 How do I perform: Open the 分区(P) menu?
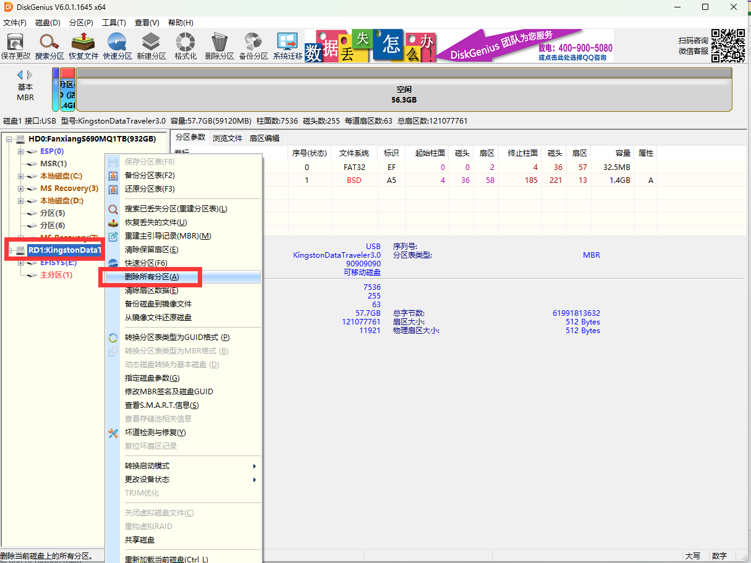pyautogui.click(x=81, y=23)
